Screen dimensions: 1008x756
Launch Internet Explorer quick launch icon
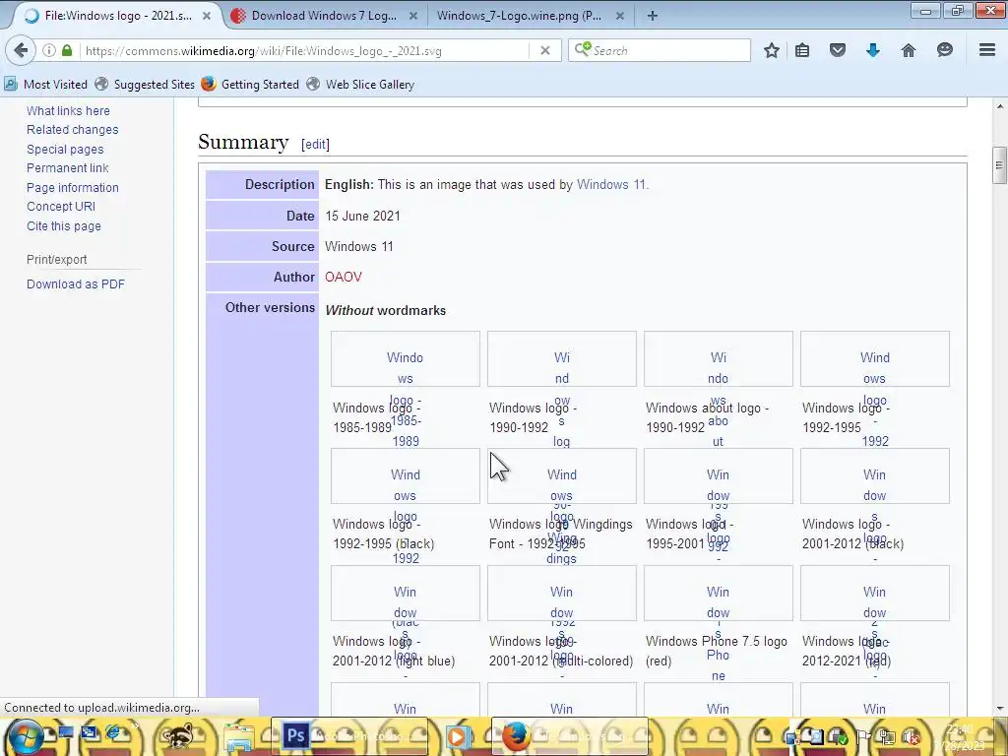tap(113, 732)
